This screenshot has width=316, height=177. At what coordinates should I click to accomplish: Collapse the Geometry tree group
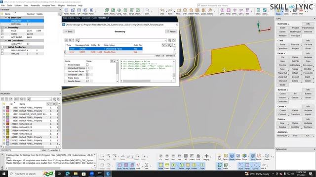tap(6, 28)
